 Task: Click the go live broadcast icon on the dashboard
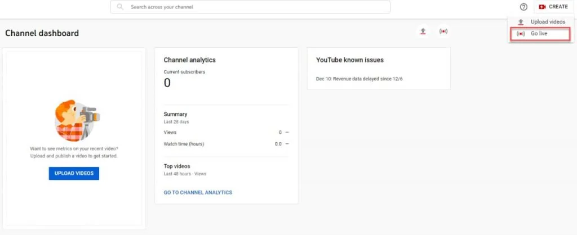click(x=443, y=31)
